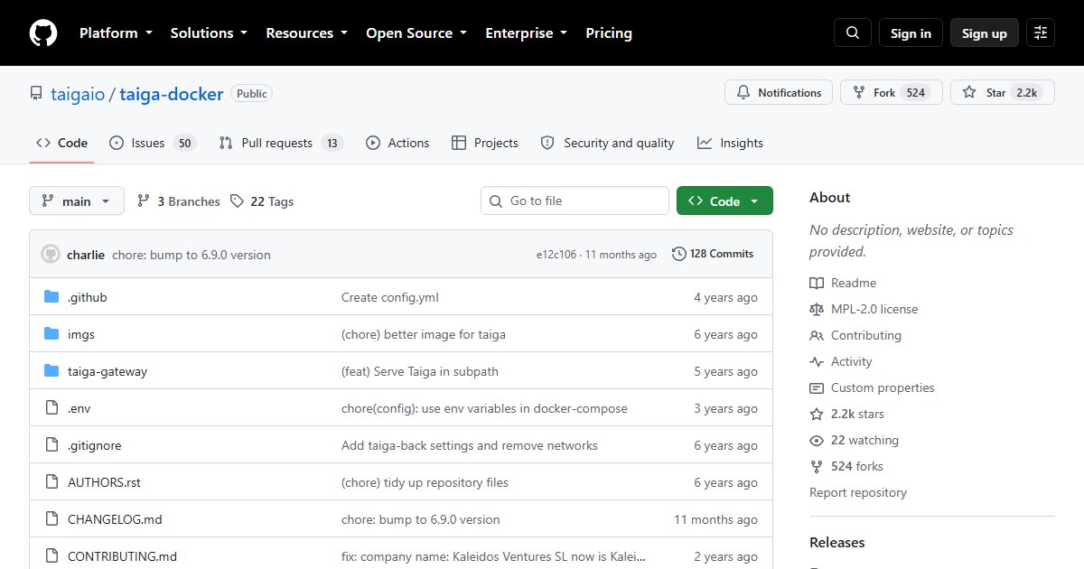Open the appearance settings icon beside Sign up

(1041, 33)
